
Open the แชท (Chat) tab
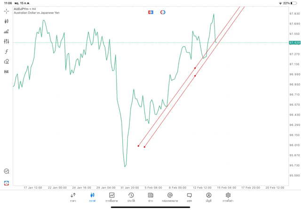pyautogui.click(x=189, y=197)
